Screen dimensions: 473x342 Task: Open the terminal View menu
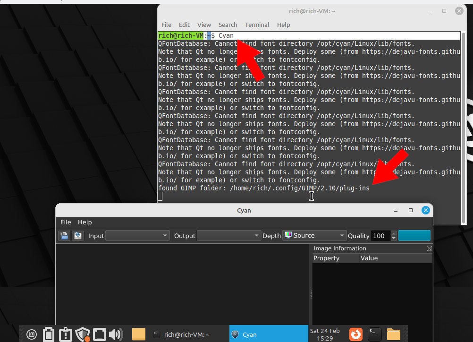pos(204,25)
